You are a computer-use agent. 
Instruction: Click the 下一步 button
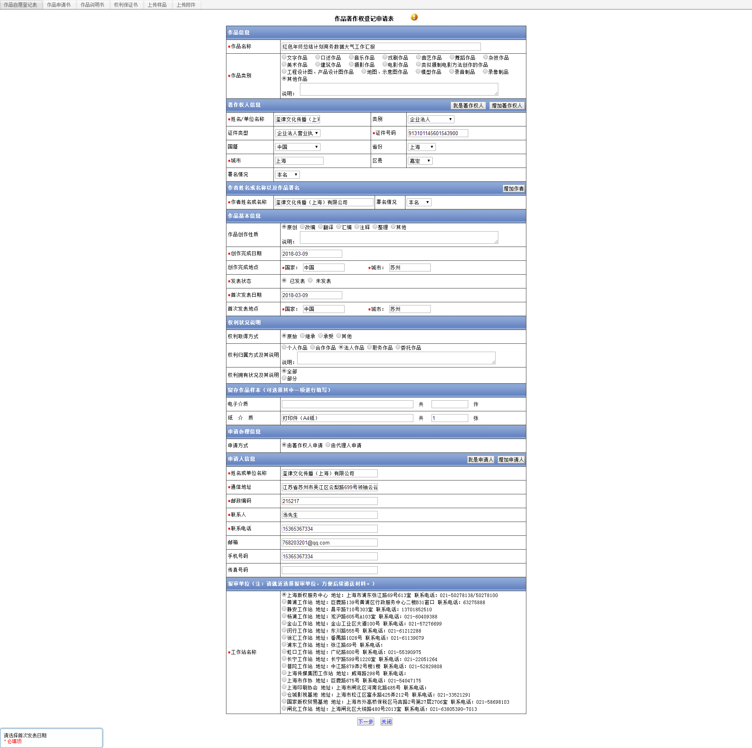366,722
